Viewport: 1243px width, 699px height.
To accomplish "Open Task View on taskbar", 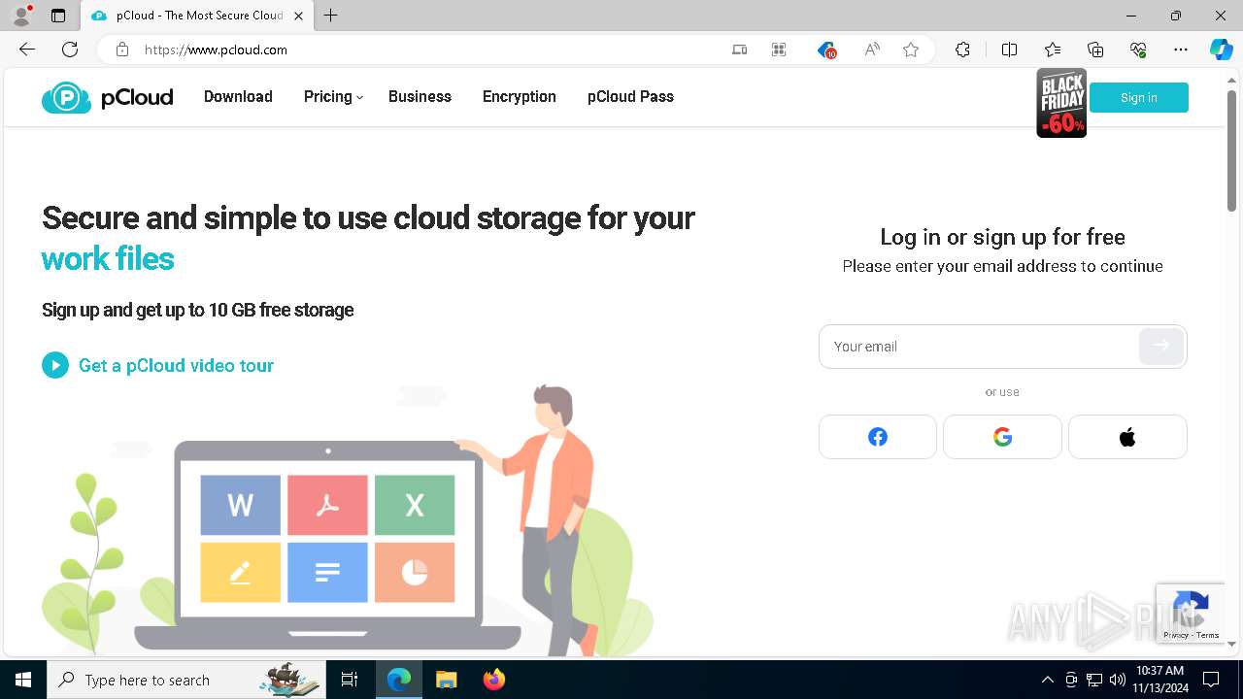I will pyautogui.click(x=350, y=680).
